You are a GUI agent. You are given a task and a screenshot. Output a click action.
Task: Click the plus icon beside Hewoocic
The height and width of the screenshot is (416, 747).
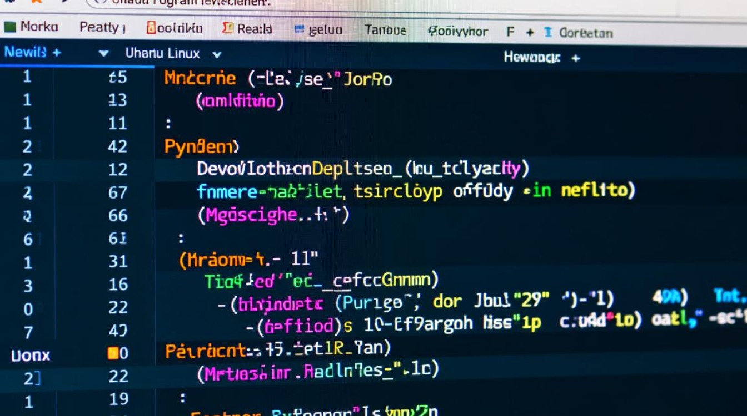576,58
